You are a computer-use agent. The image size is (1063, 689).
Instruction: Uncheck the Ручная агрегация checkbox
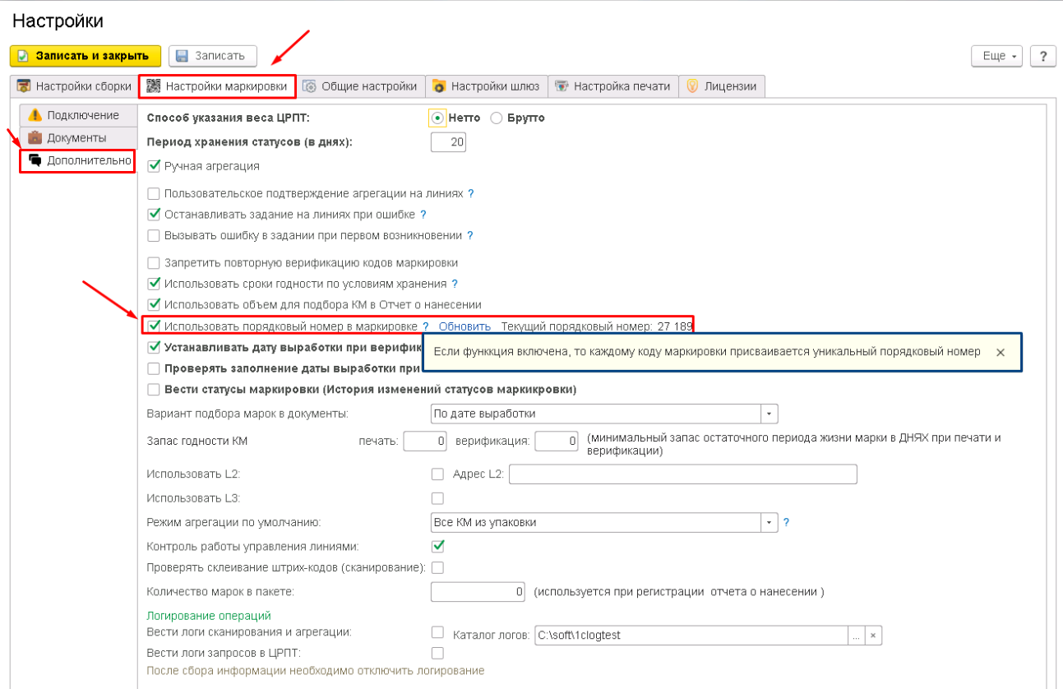[x=154, y=166]
